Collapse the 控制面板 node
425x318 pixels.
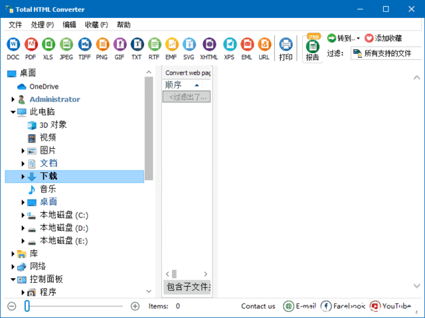[13, 279]
